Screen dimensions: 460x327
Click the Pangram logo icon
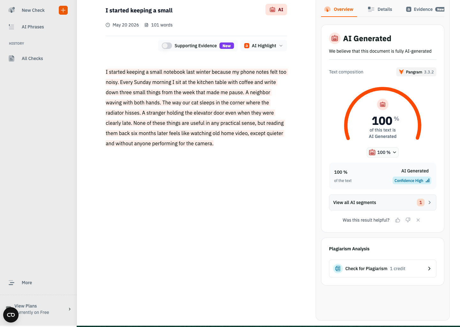[401, 72]
